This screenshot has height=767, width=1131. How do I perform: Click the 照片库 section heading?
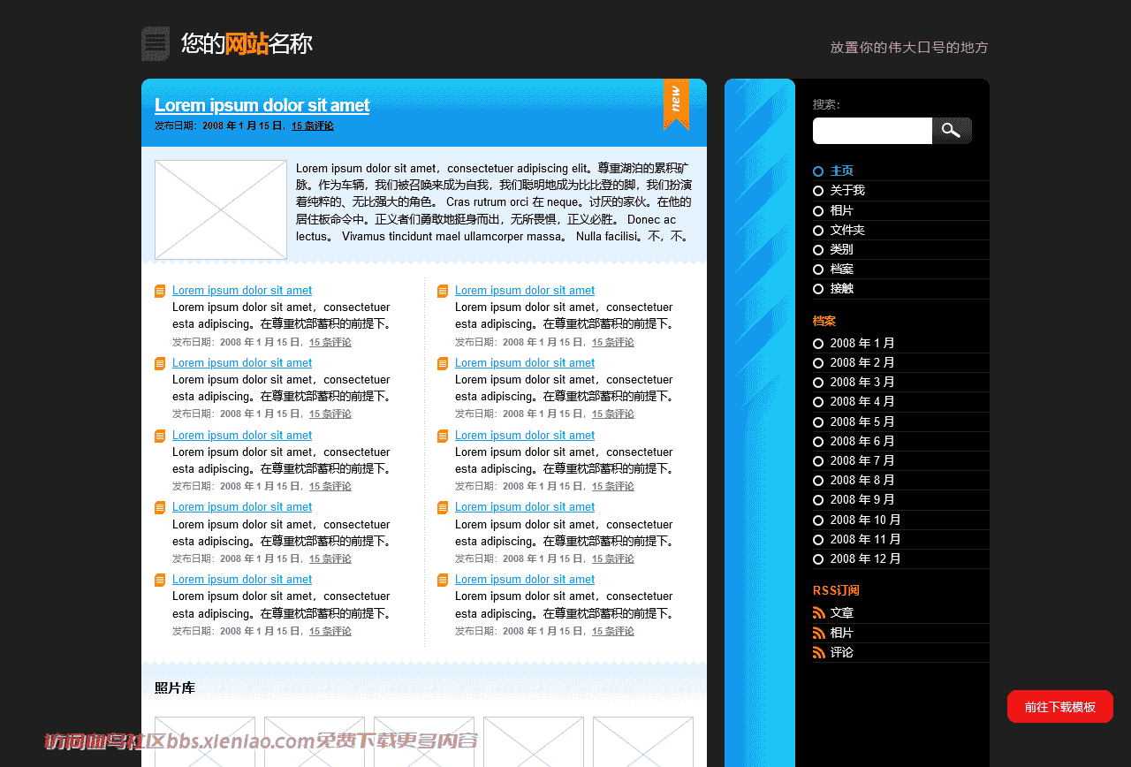(175, 687)
